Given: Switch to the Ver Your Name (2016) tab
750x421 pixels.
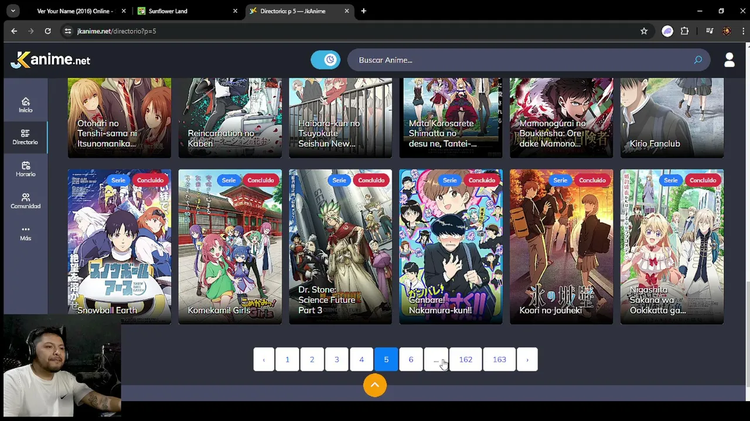Looking at the screenshot, I should coord(74,11).
